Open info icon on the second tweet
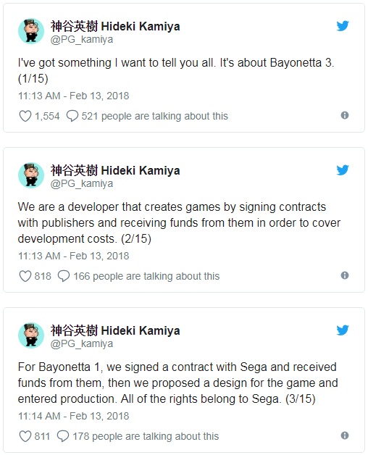Image resolution: width=368 pixels, height=455 pixels. click(345, 275)
